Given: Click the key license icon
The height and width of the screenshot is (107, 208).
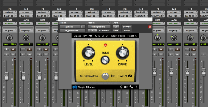Looking at the screenshot, I should point(126,87).
